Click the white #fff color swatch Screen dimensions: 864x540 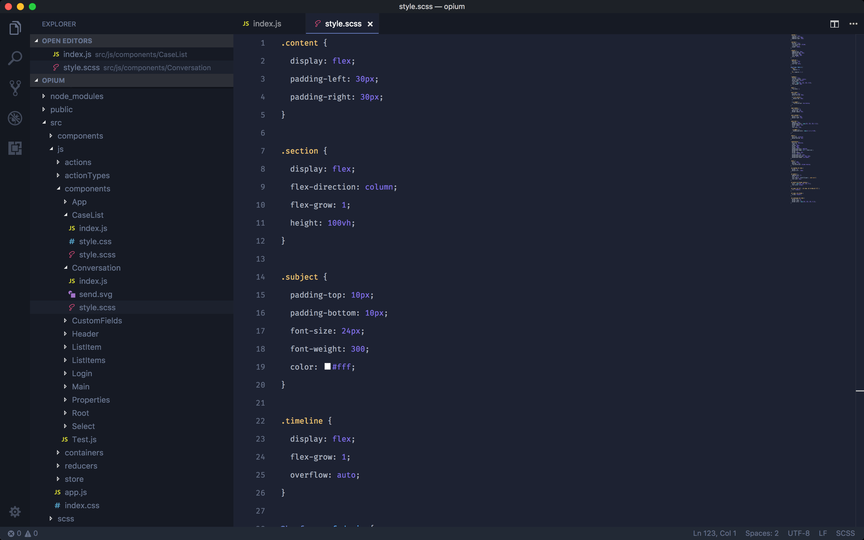pos(327,366)
